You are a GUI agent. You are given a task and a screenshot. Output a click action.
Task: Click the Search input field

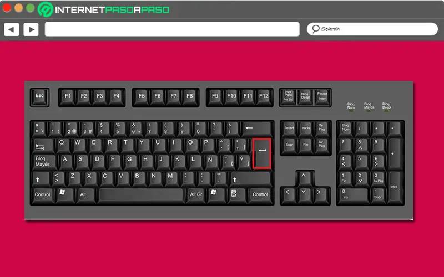point(372,29)
